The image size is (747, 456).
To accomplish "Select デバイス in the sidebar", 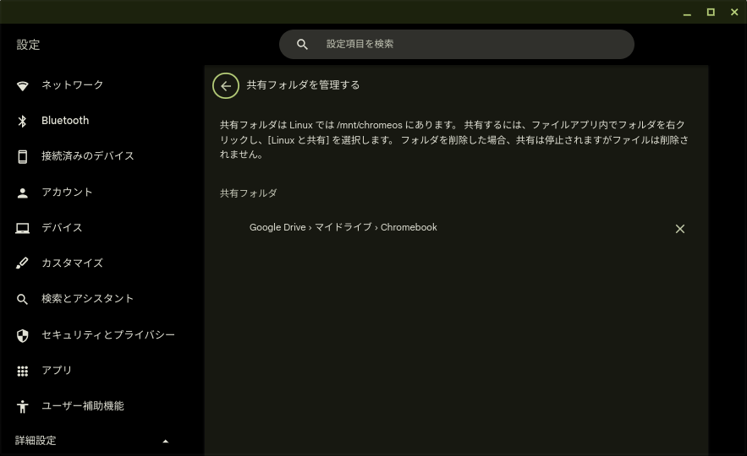I will pyautogui.click(x=62, y=228).
